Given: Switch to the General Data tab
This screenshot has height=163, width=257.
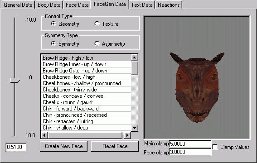Looking at the screenshot, I should tap(18, 5).
